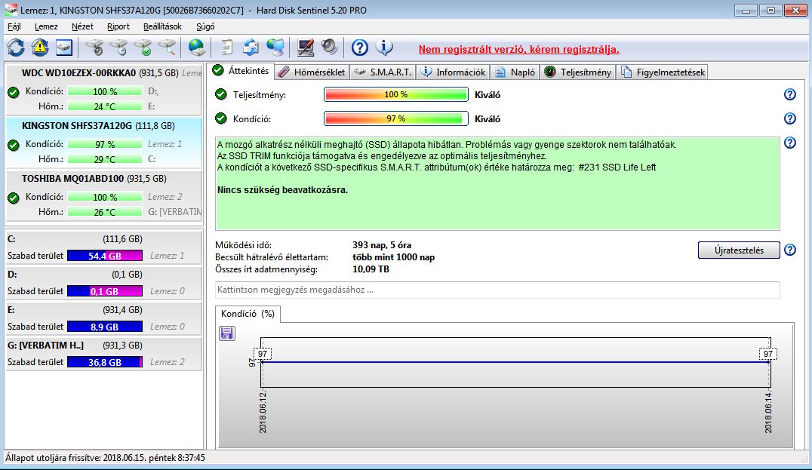Click green check icon beside Teljesítmény label

pos(221,95)
